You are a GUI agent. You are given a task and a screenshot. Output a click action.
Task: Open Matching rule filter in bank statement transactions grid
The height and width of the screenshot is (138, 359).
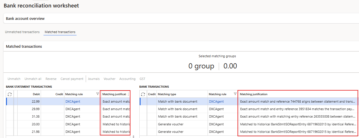pyautogui.click(x=98, y=94)
